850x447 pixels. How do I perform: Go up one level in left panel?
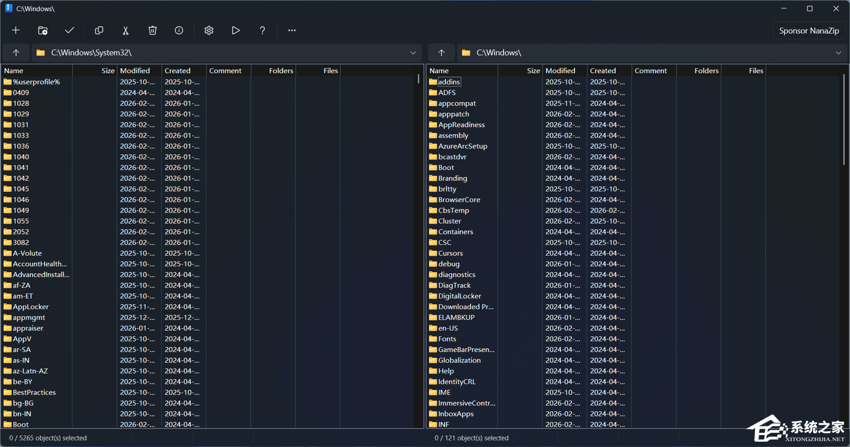(16, 53)
